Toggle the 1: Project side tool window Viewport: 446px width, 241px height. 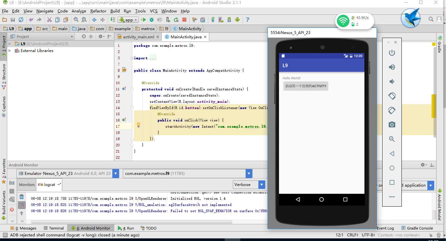point(4,46)
